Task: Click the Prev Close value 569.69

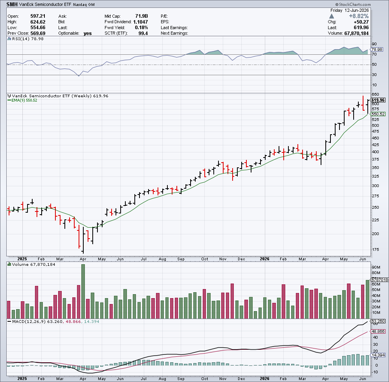Action: pyautogui.click(x=38, y=33)
